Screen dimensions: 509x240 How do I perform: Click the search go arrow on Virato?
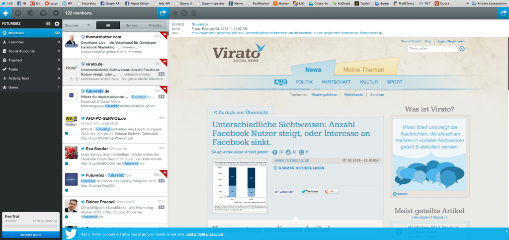[x=462, y=49]
